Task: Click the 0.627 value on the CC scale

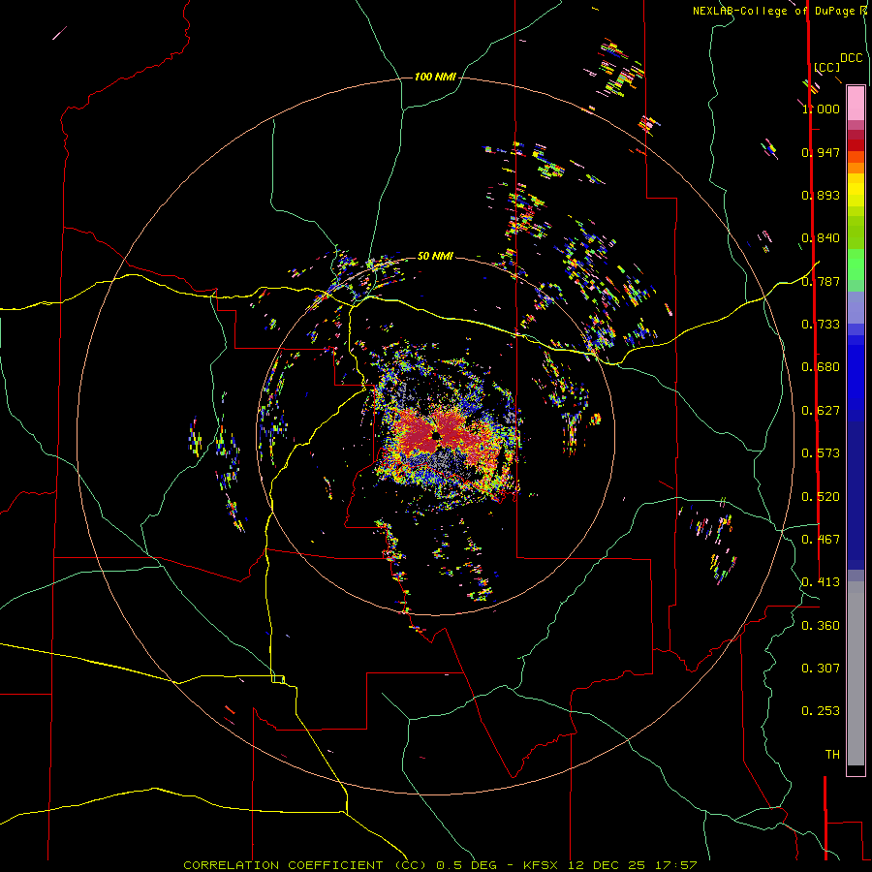Action: coord(821,411)
